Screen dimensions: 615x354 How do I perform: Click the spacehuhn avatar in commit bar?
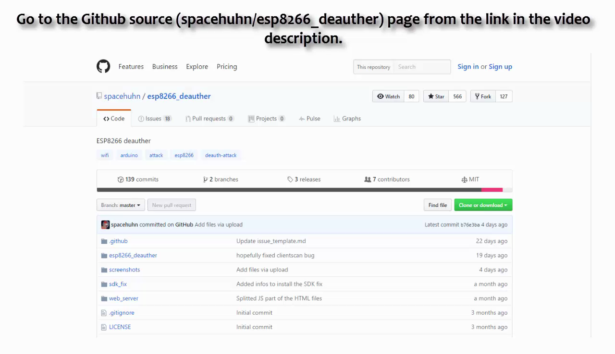pos(105,224)
